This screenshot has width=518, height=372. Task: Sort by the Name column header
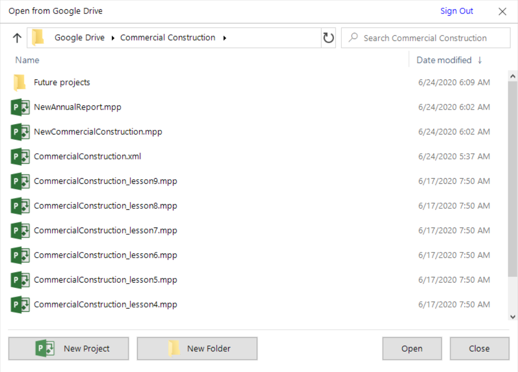(27, 60)
